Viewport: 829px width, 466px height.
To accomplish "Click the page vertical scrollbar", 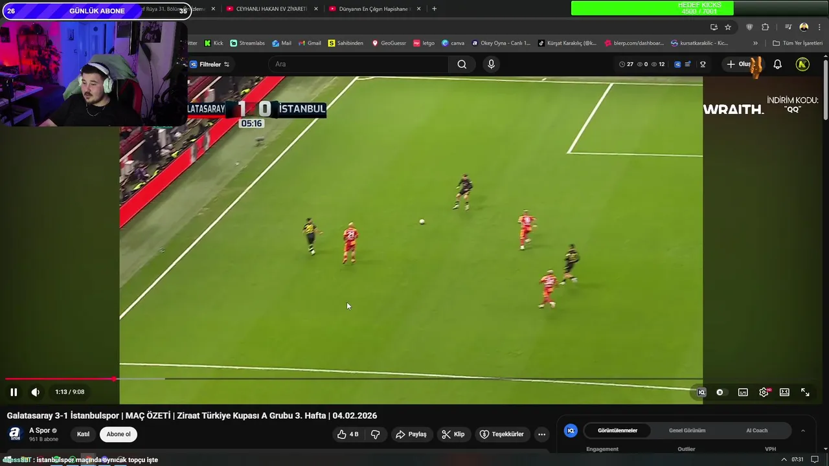I will pyautogui.click(x=825, y=91).
